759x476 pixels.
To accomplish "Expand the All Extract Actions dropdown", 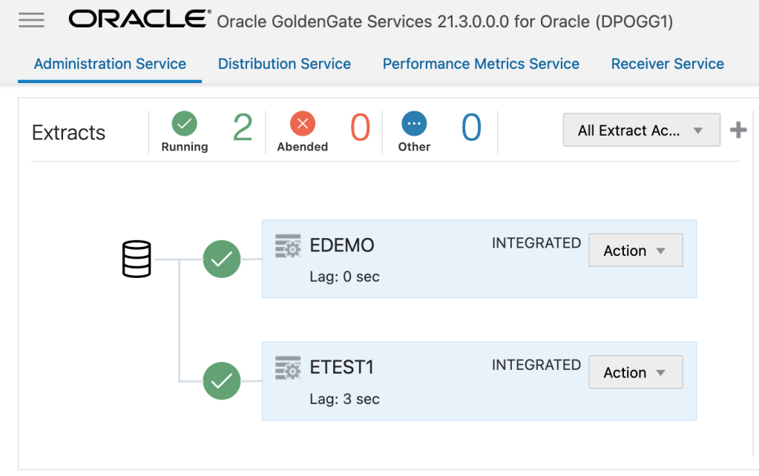I will point(641,130).
